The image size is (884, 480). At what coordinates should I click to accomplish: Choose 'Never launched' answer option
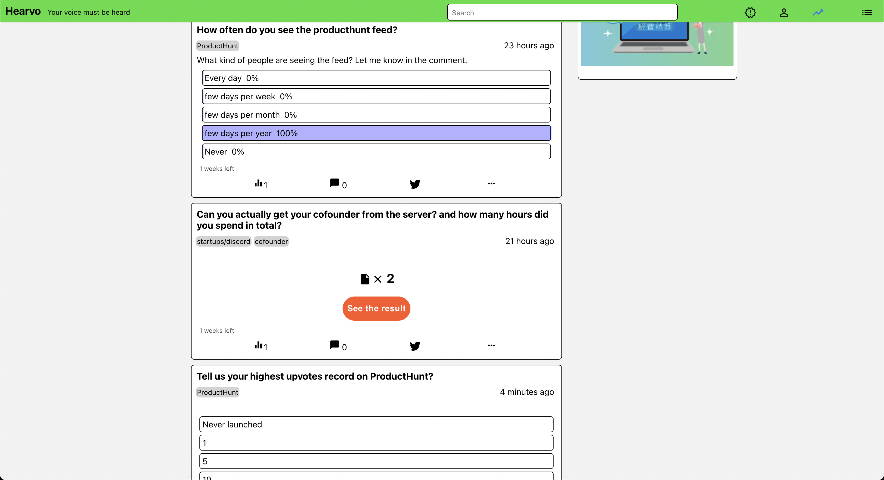(376, 425)
